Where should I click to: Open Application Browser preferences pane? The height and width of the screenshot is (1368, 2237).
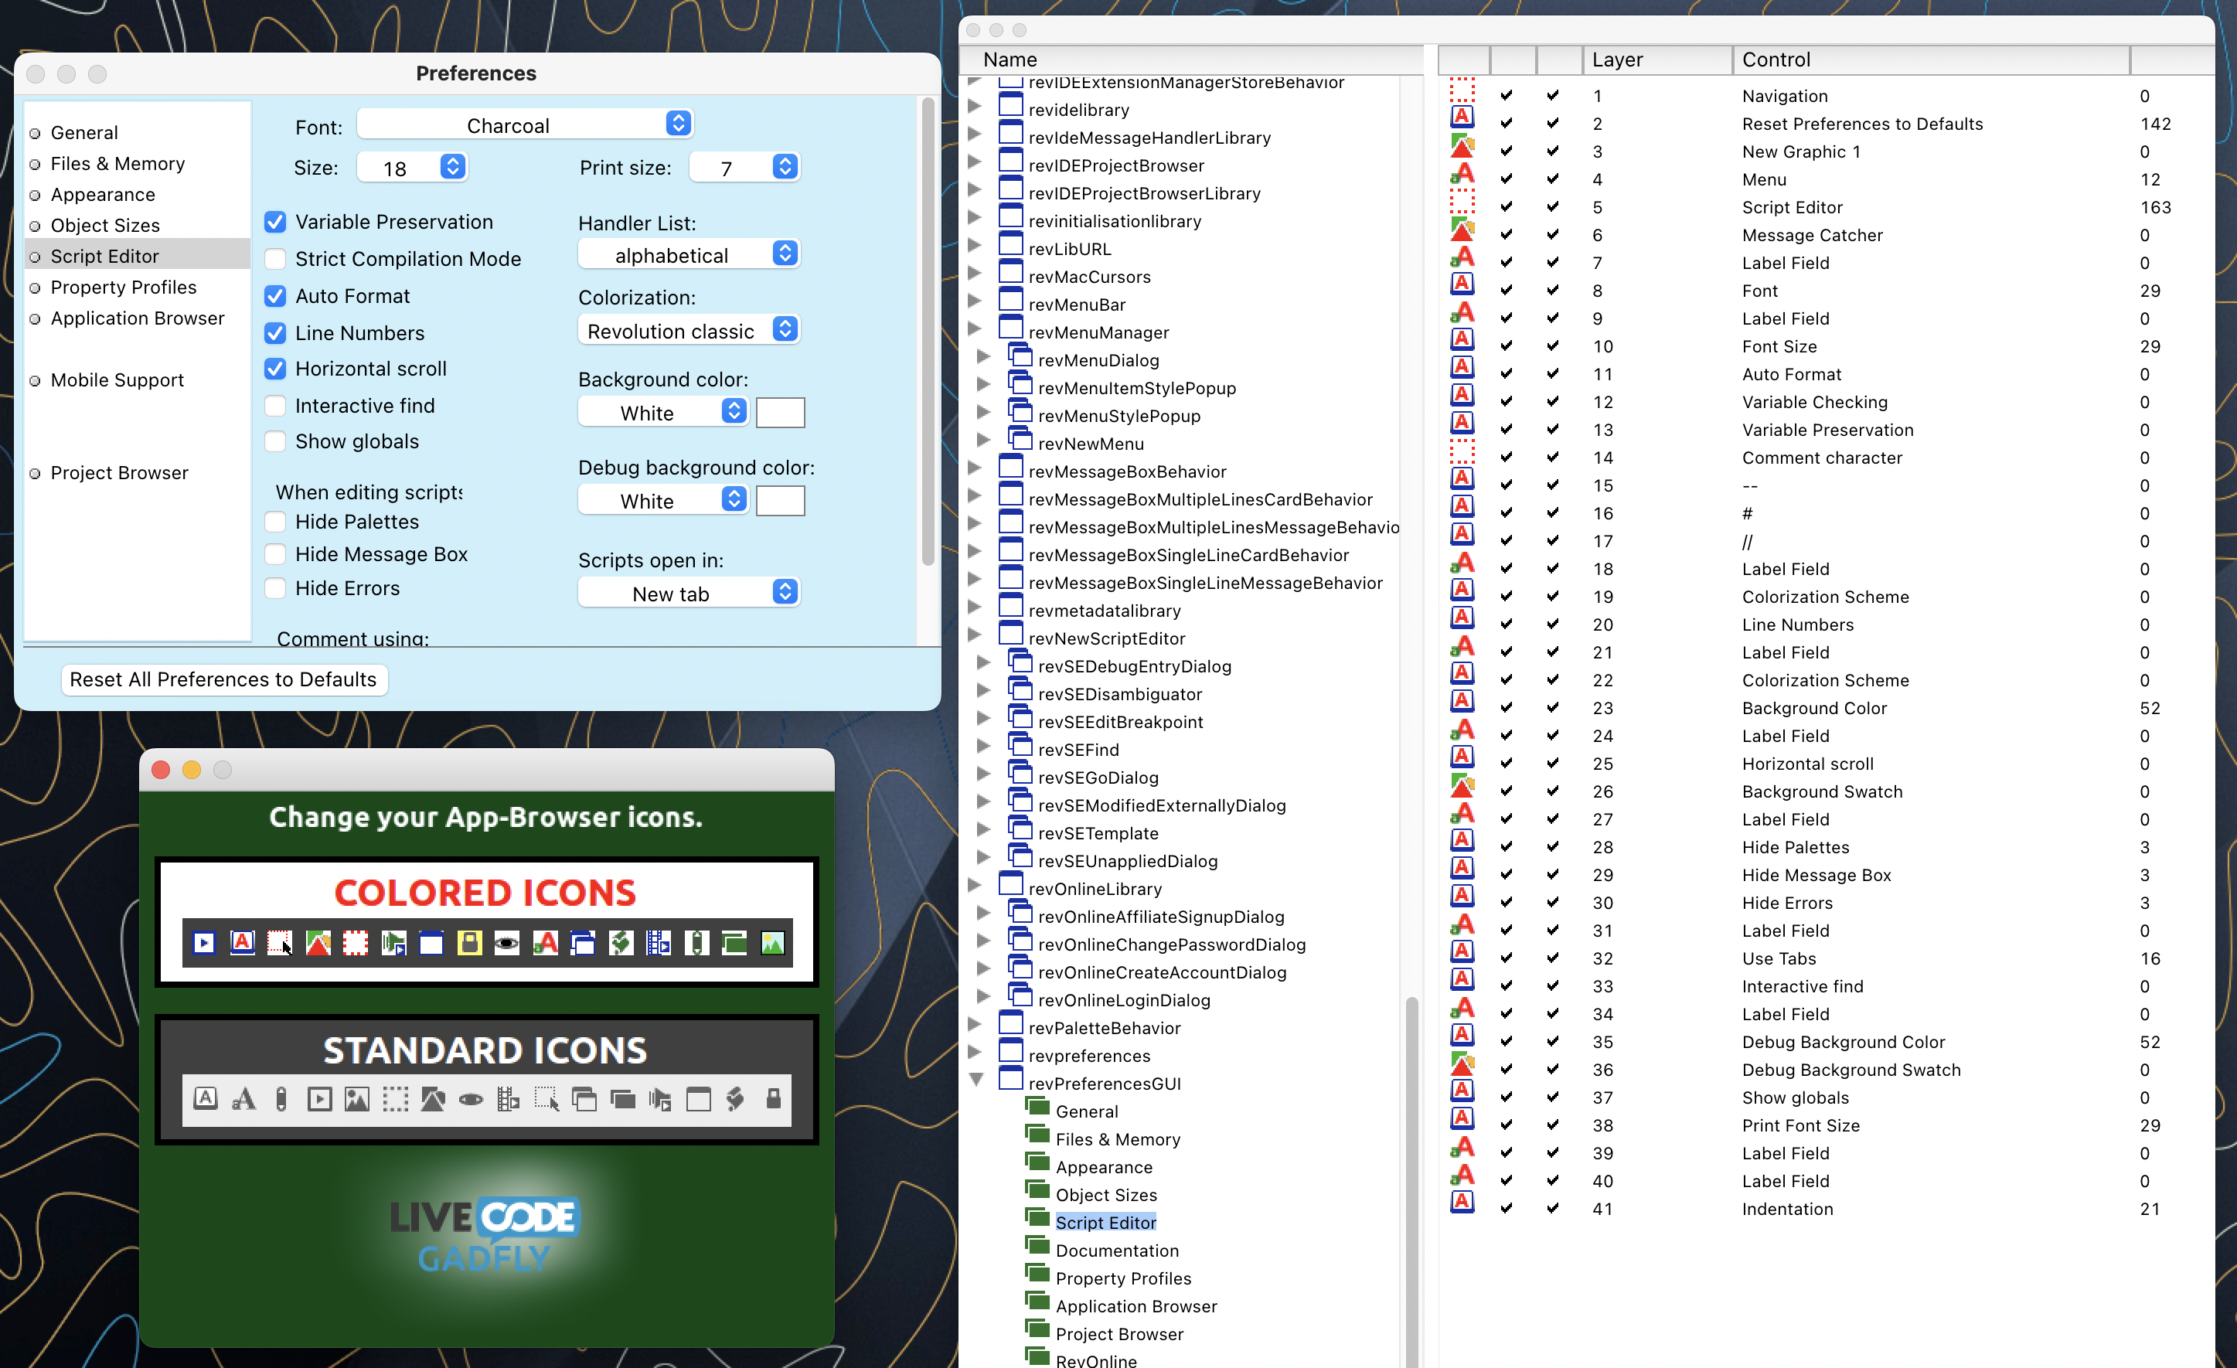point(137,318)
